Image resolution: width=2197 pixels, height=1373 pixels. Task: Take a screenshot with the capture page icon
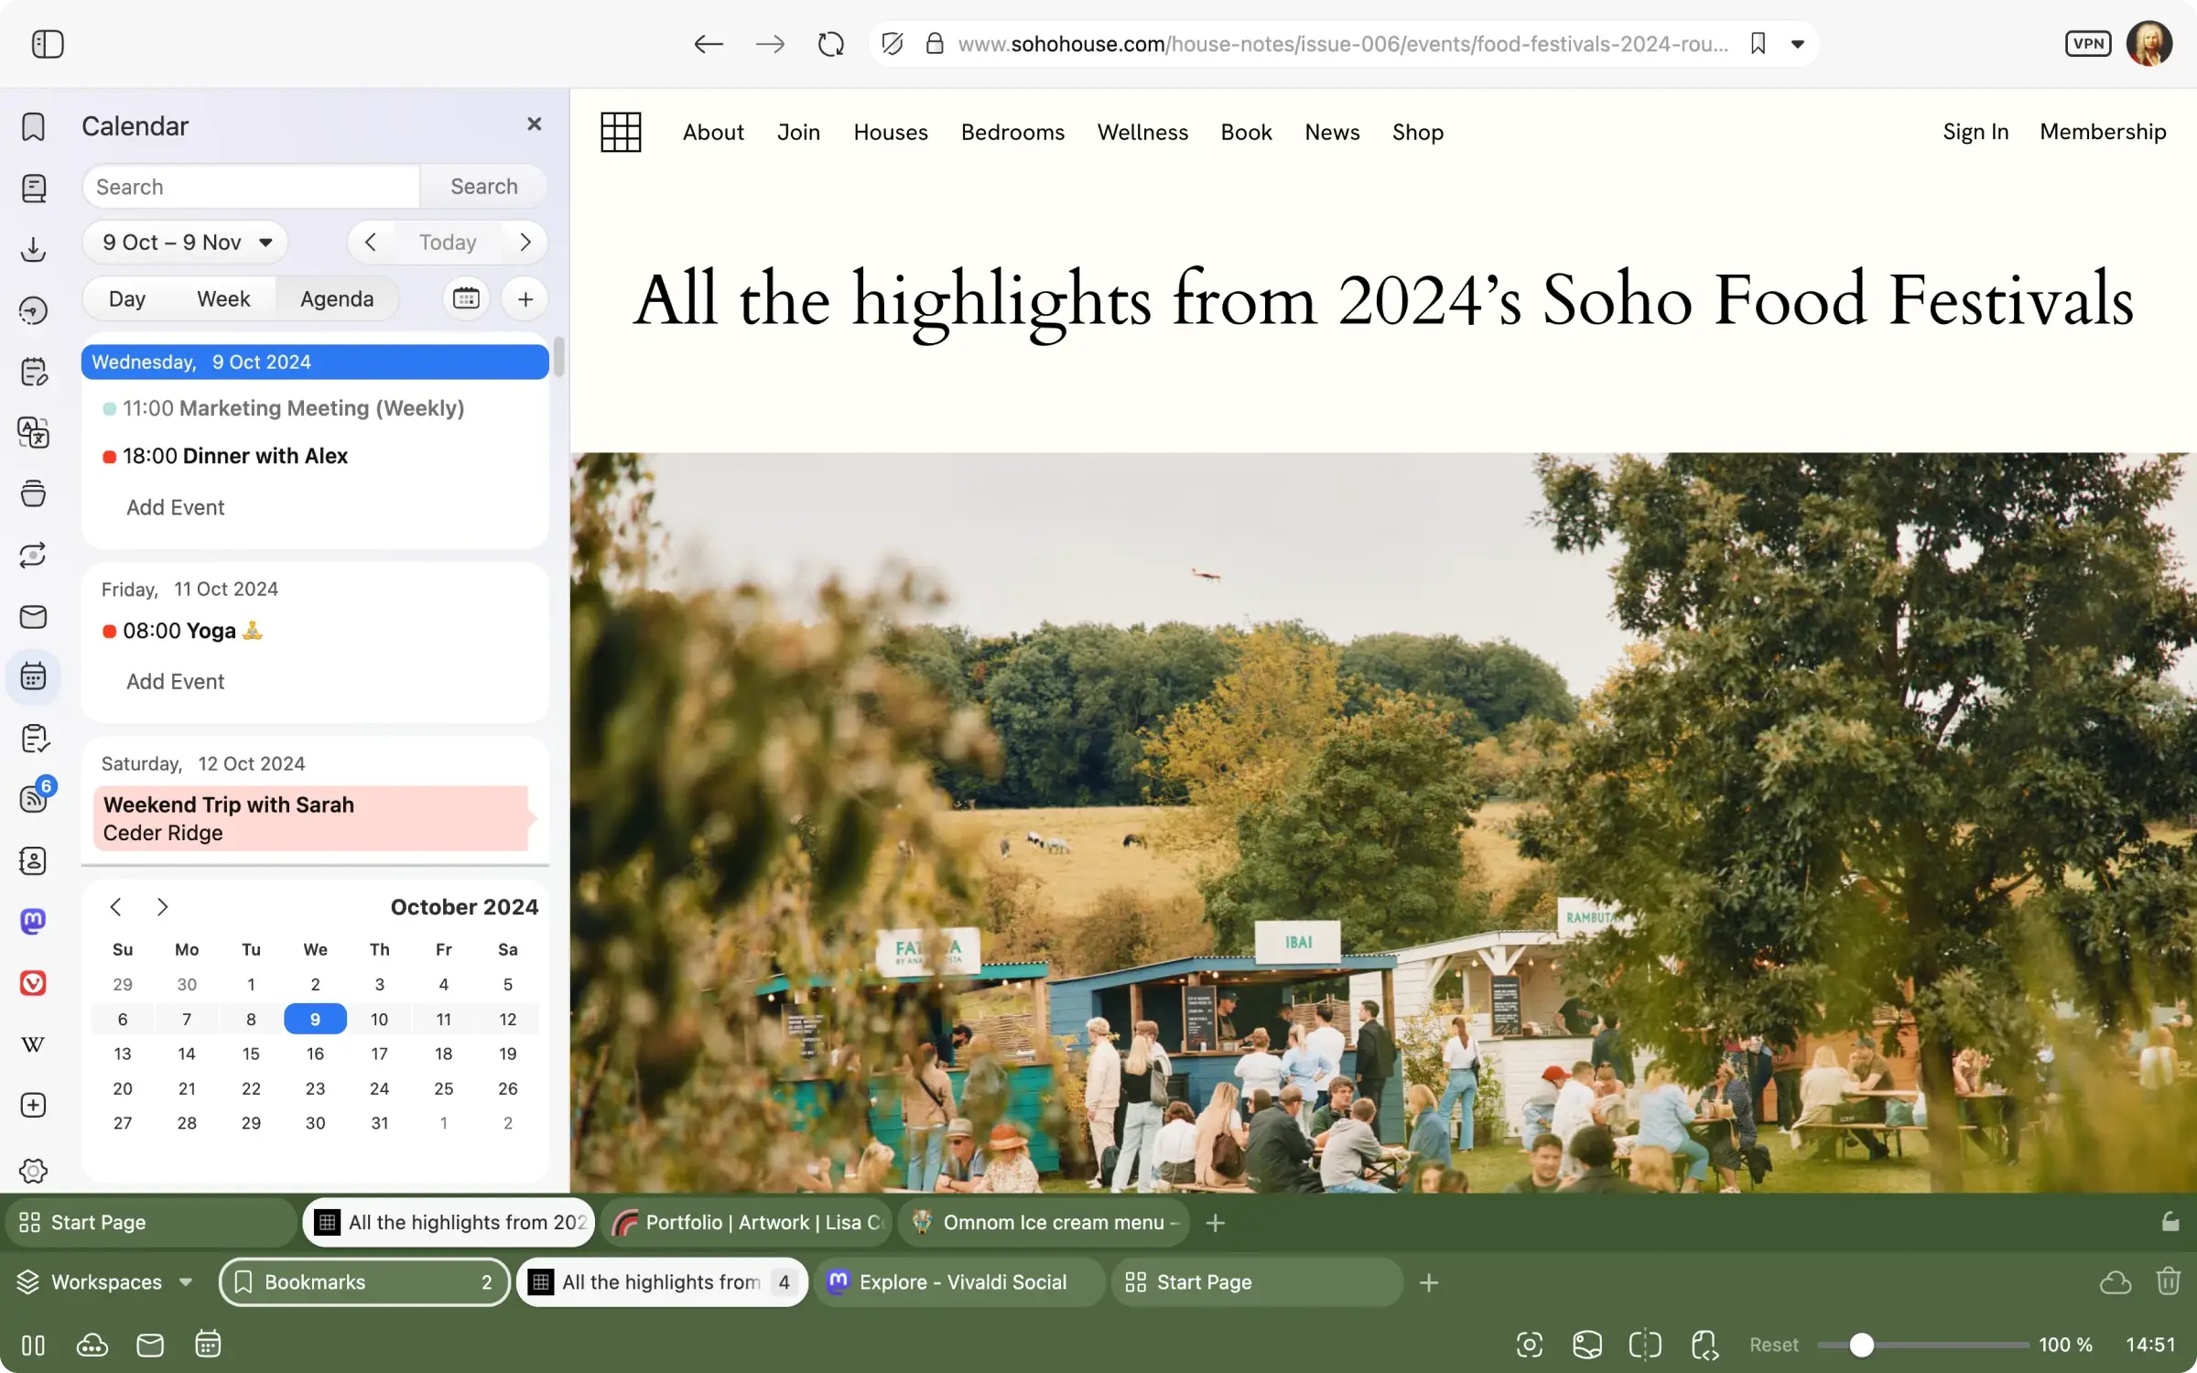[x=1529, y=1345]
